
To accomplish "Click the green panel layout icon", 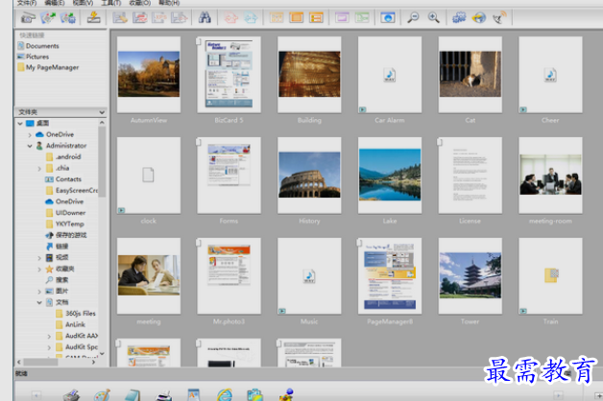I will pos(362,17).
